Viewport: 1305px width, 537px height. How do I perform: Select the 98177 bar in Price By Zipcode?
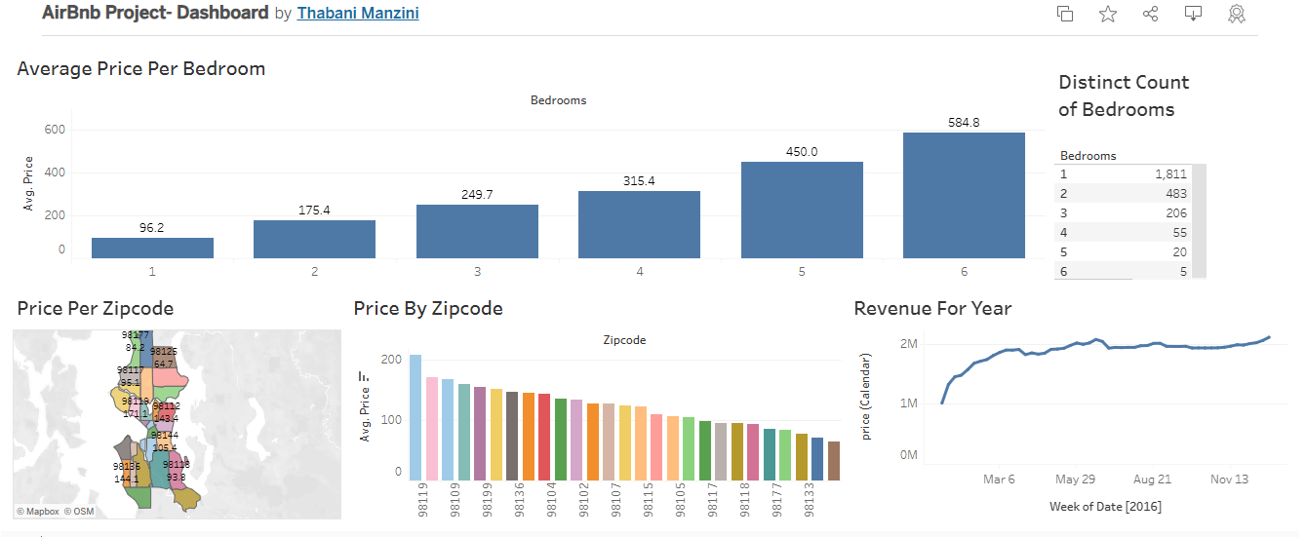tap(785, 455)
